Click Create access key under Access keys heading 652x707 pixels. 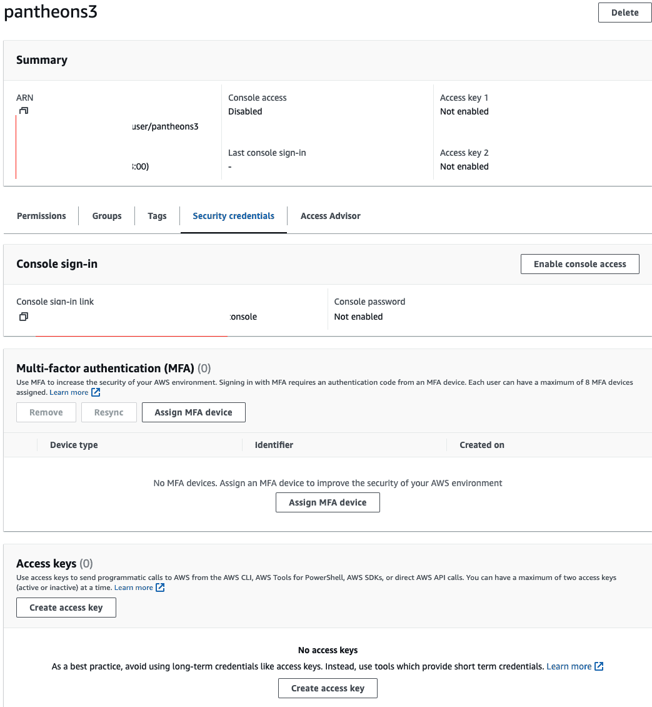pos(66,608)
